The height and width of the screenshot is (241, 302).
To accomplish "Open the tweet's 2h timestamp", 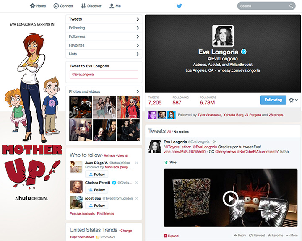I will tap(214, 142).
